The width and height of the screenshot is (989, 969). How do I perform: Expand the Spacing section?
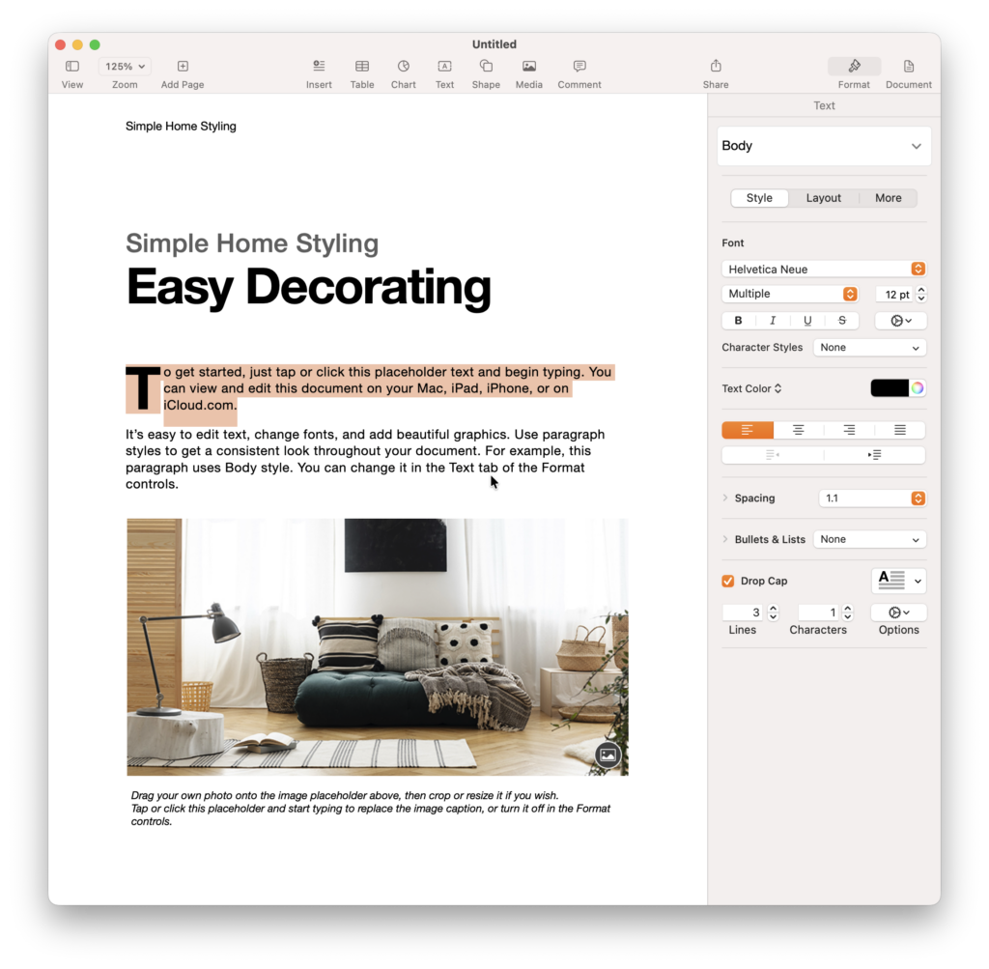click(725, 498)
